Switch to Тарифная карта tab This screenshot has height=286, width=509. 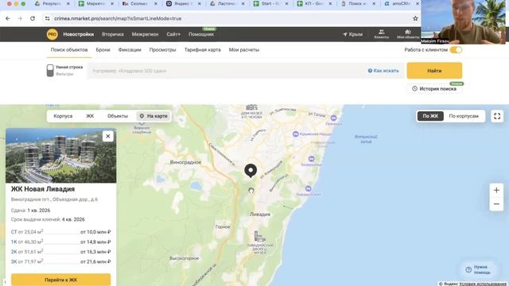(203, 50)
